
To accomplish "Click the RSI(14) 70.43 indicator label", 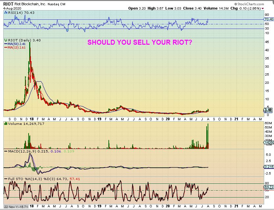I will click(21, 12).
